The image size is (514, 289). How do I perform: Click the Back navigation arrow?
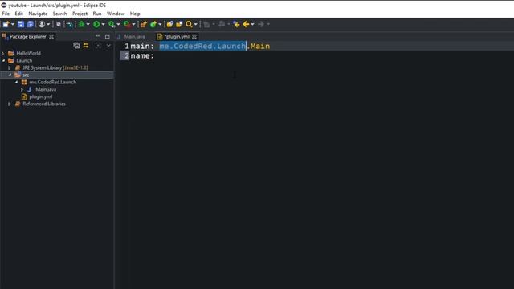[x=246, y=24]
